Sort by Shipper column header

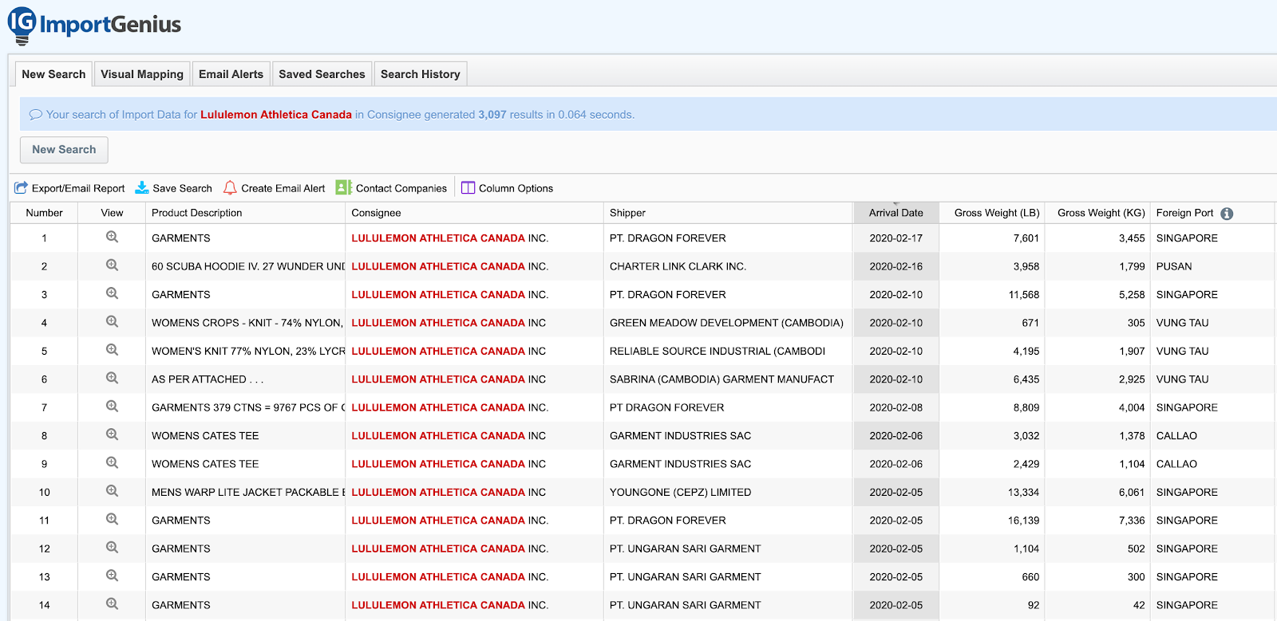pos(728,213)
